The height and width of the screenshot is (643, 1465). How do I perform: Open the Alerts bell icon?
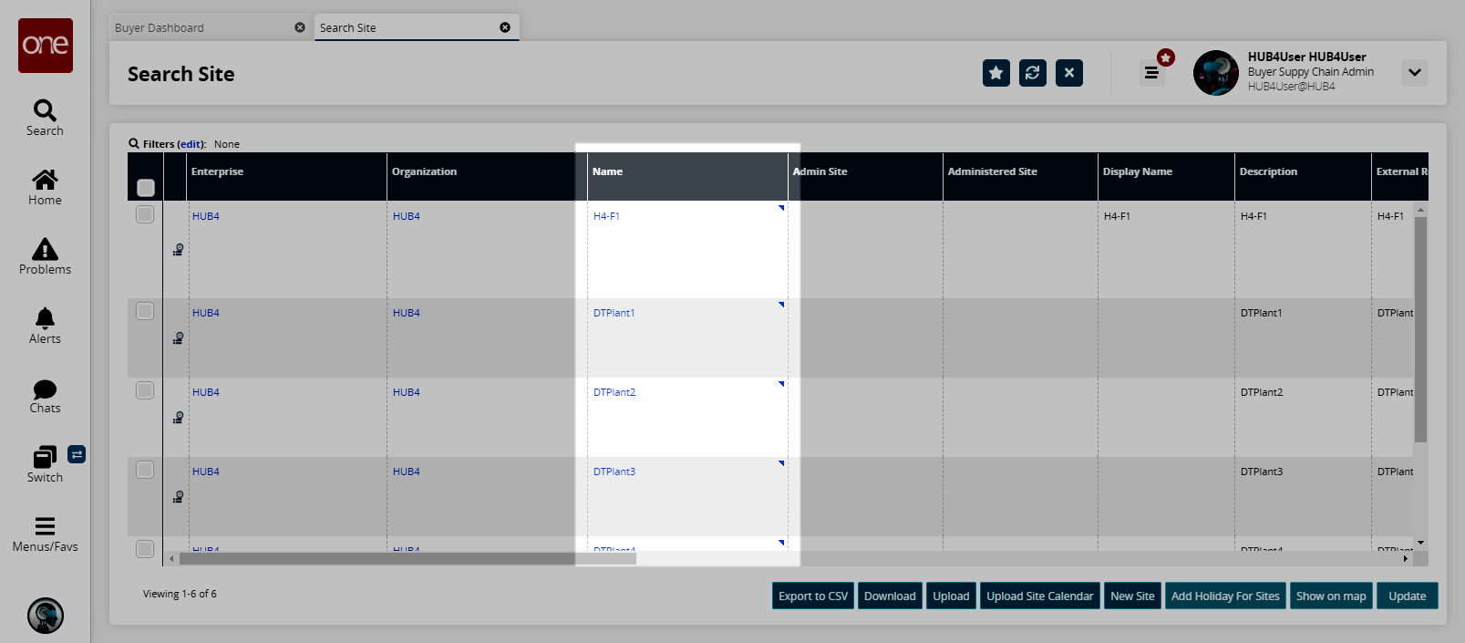tap(45, 318)
